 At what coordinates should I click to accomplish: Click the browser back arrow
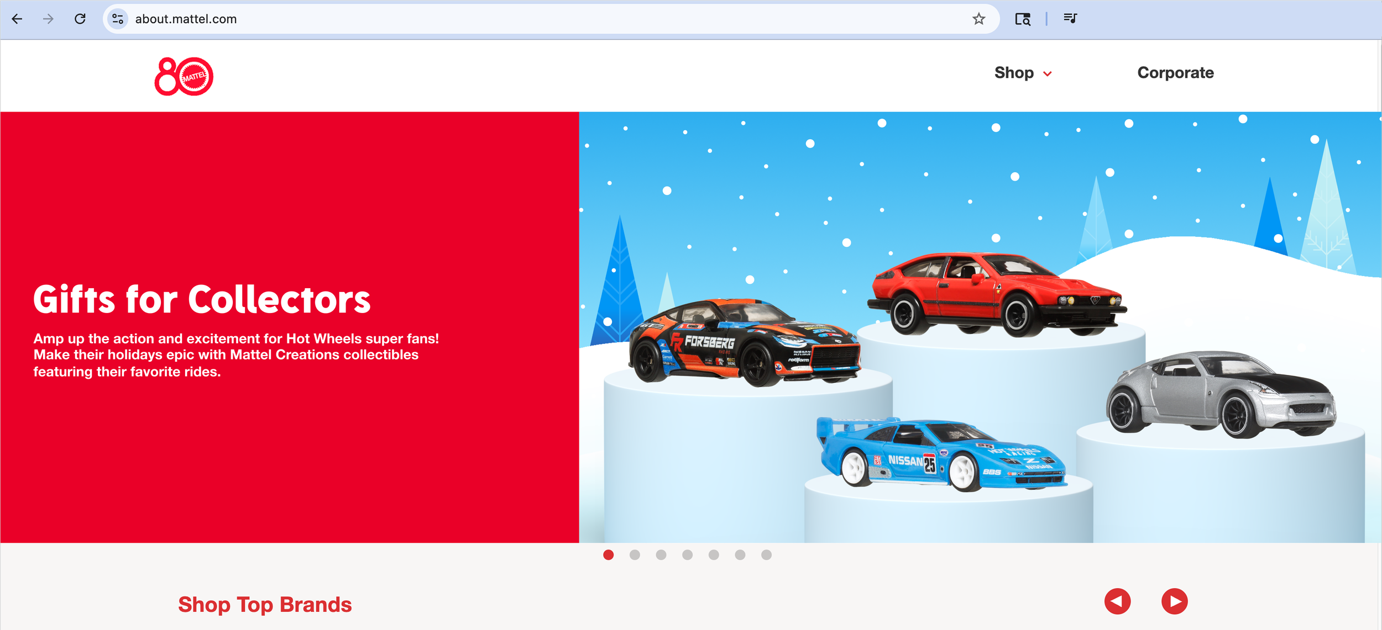(x=17, y=19)
